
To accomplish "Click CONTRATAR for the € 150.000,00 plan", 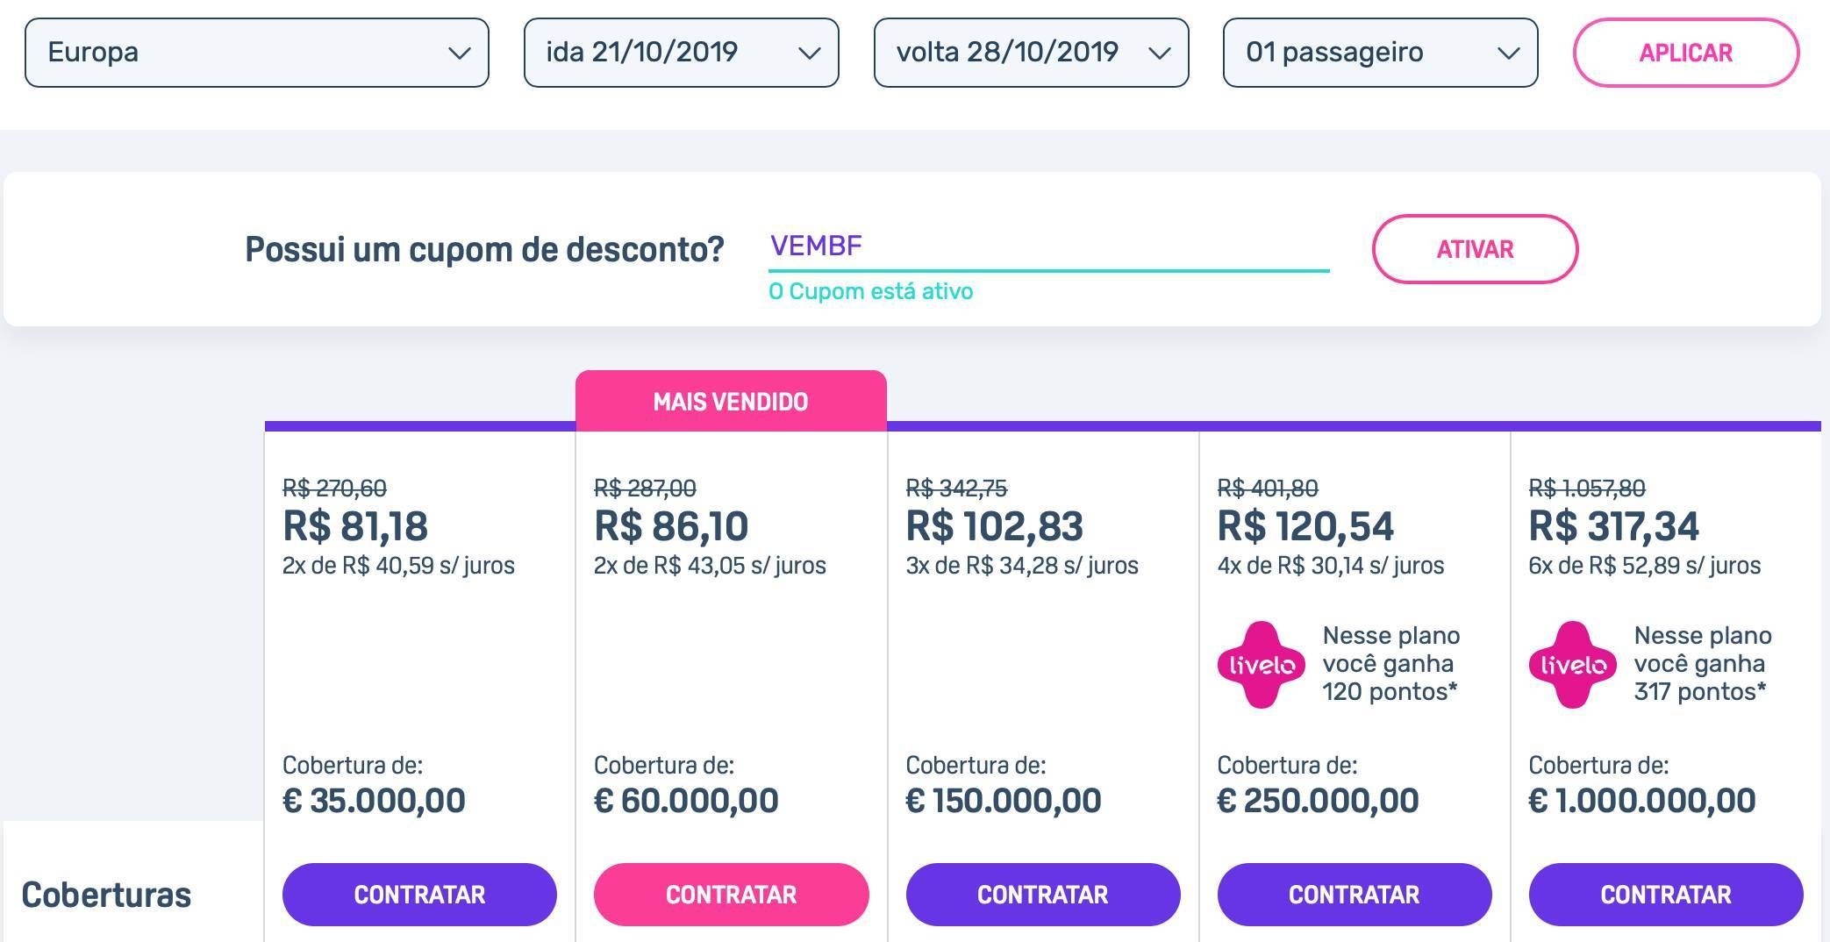I will coord(1043,895).
